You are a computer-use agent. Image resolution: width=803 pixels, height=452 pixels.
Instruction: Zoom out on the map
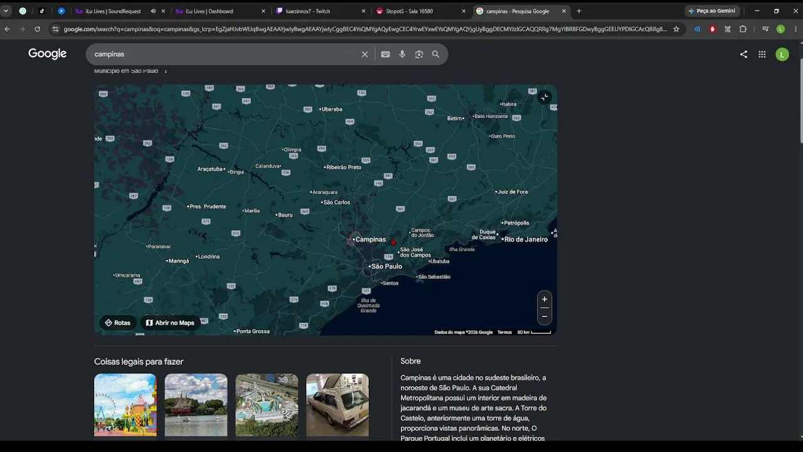(x=545, y=316)
